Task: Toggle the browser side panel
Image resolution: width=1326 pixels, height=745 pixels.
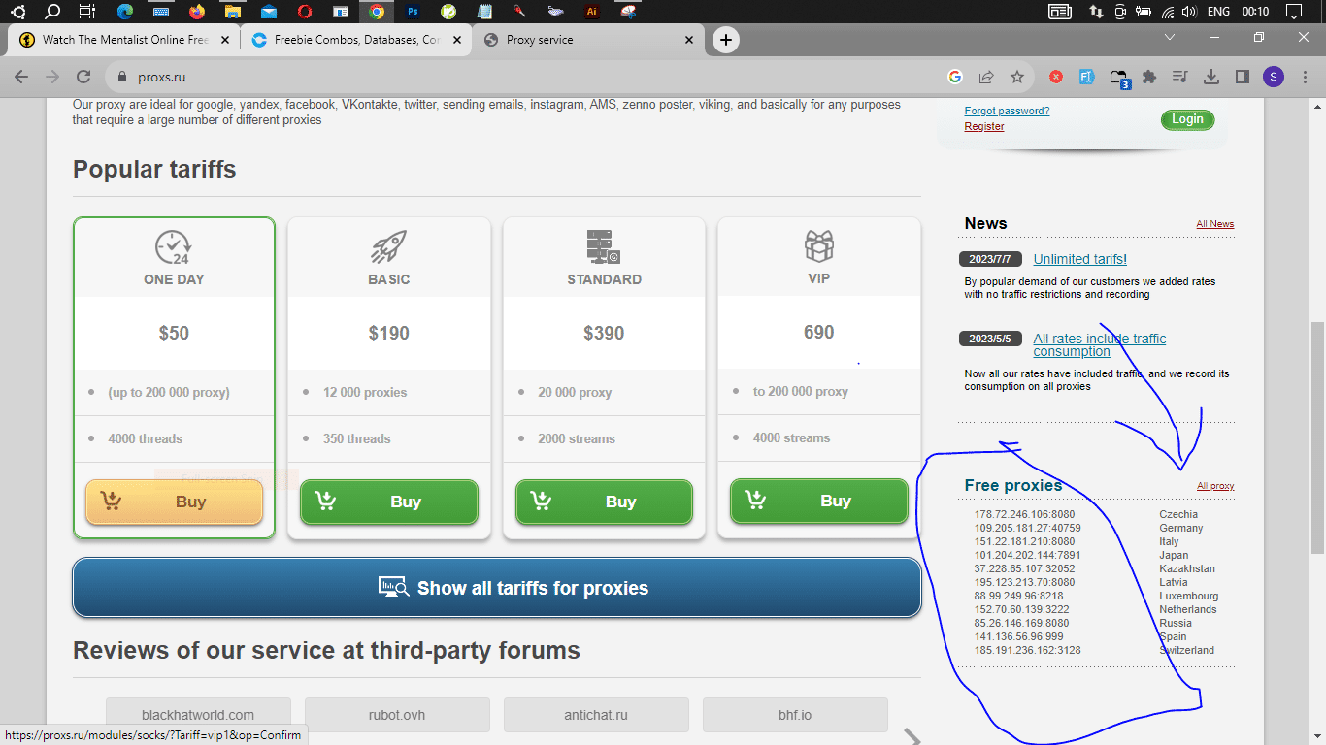Action: click(x=1242, y=77)
